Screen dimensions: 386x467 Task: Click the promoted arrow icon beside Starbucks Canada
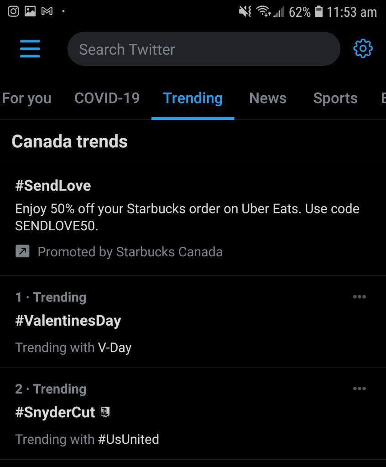pos(22,251)
